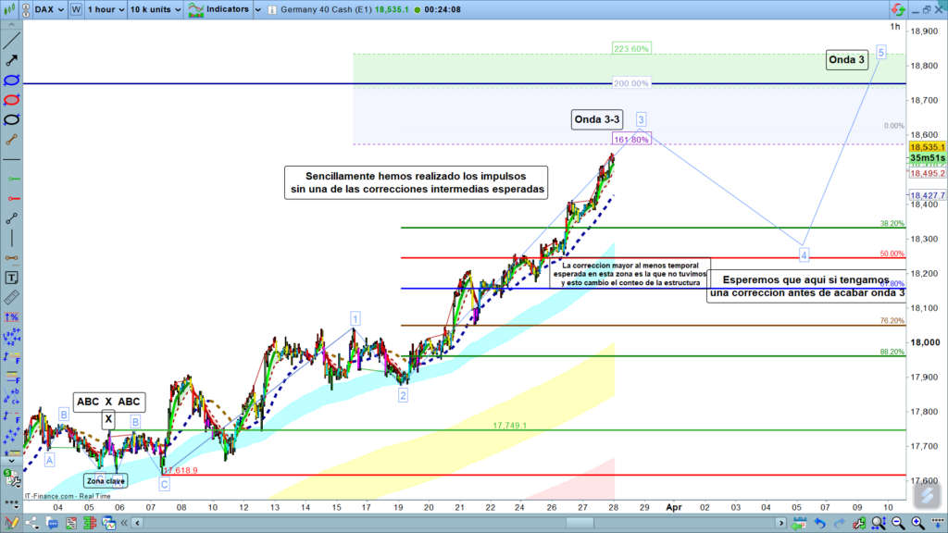Select the red ellipse drawing tool
The image size is (948, 533).
tap(12, 100)
